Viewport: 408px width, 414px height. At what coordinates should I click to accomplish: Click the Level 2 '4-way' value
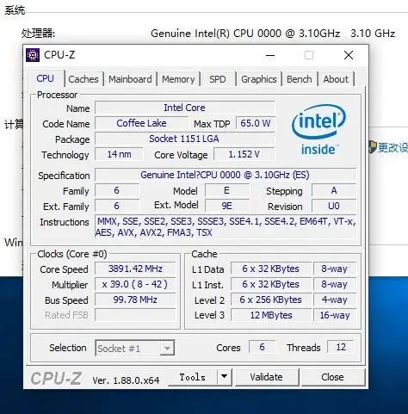[x=335, y=300]
